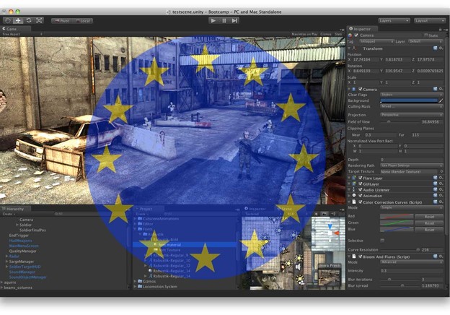Select the Move tool in toolbar
This screenshot has height=315, width=450.
(x=18, y=20)
